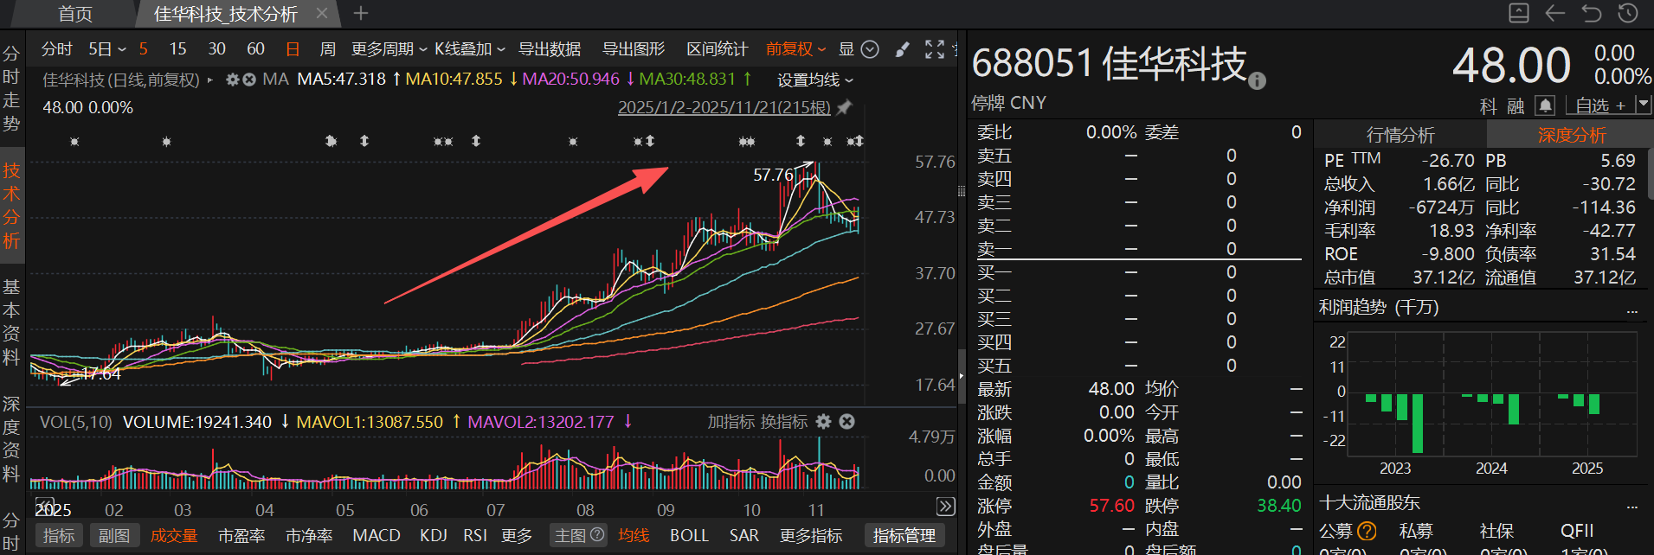1654x555 pixels.
Task: Toggle the BOLL main chart indicator
Action: pos(689,536)
